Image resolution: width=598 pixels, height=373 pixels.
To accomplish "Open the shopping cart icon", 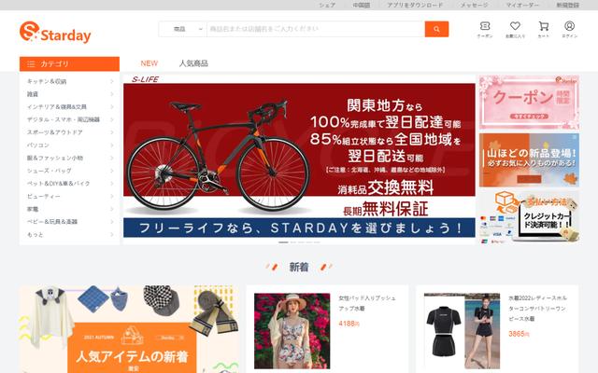I will click(544, 26).
